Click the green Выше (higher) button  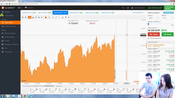pos(168,34)
